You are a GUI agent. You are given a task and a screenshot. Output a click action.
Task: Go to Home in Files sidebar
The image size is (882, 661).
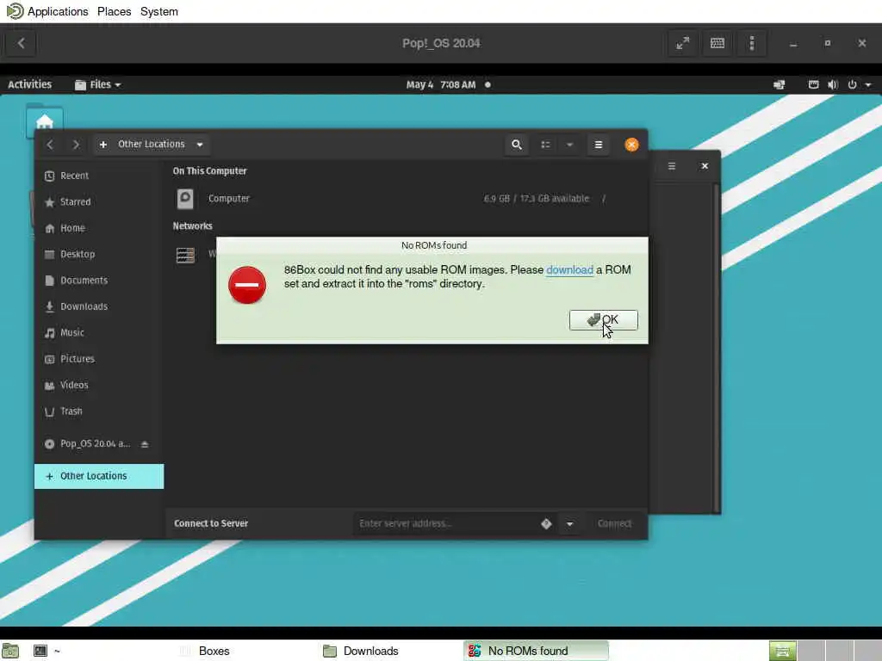(99, 227)
